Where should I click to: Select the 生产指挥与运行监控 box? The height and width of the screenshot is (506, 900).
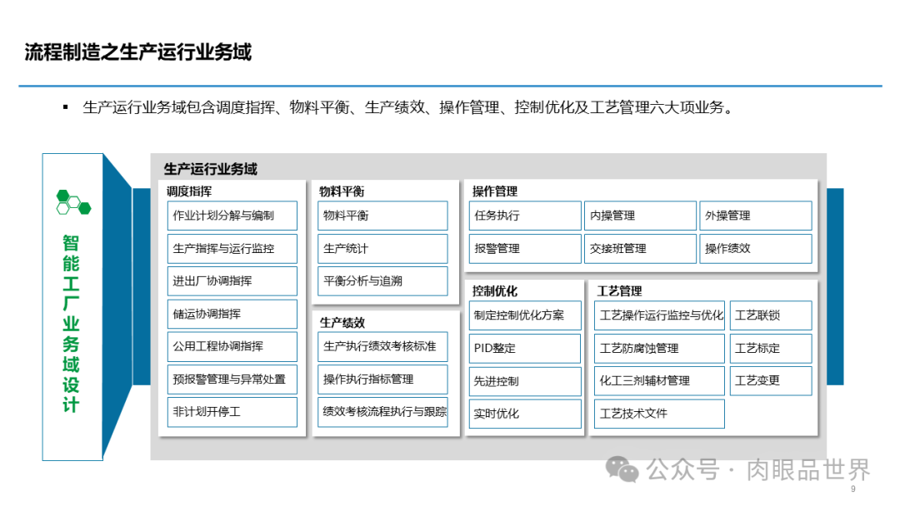232,248
